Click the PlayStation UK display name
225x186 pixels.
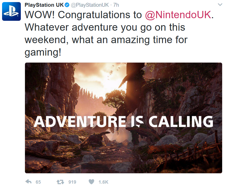pyautogui.click(x=44, y=5)
